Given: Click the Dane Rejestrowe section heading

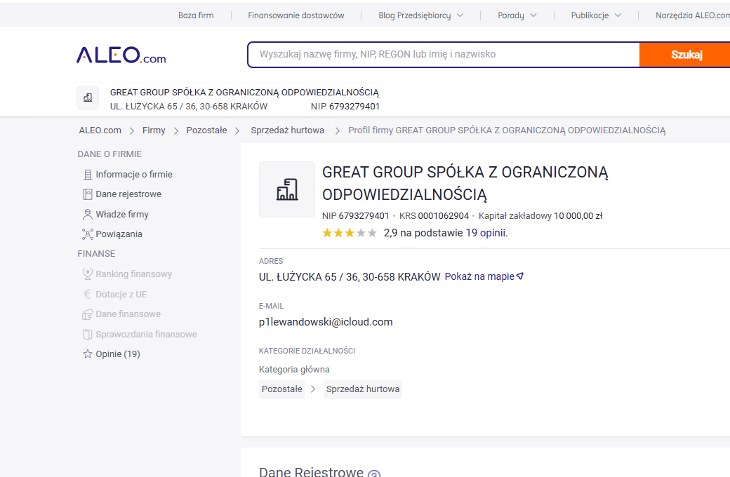Looking at the screenshot, I should (311, 472).
